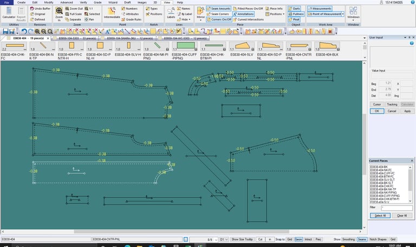Click the red diagonal line tool
Screen dimensions: 416x247
[x=127, y=31]
